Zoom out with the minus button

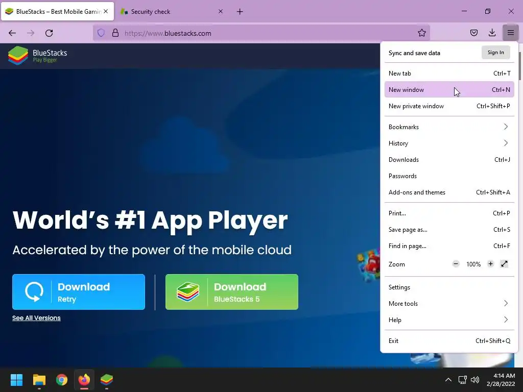coord(456,264)
